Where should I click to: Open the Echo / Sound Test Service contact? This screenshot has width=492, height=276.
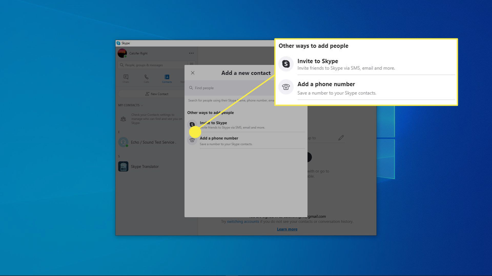153,142
